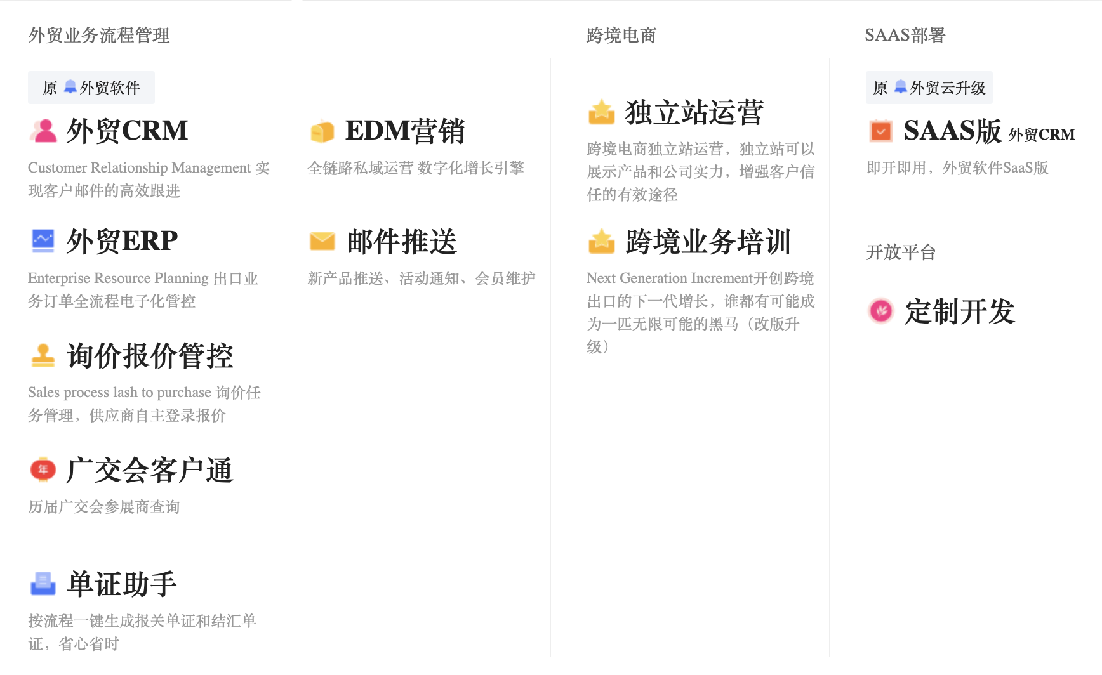The image size is (1102, 675).
Task: Click the pink round icon beside 定制开发
Action: point(880,311)
